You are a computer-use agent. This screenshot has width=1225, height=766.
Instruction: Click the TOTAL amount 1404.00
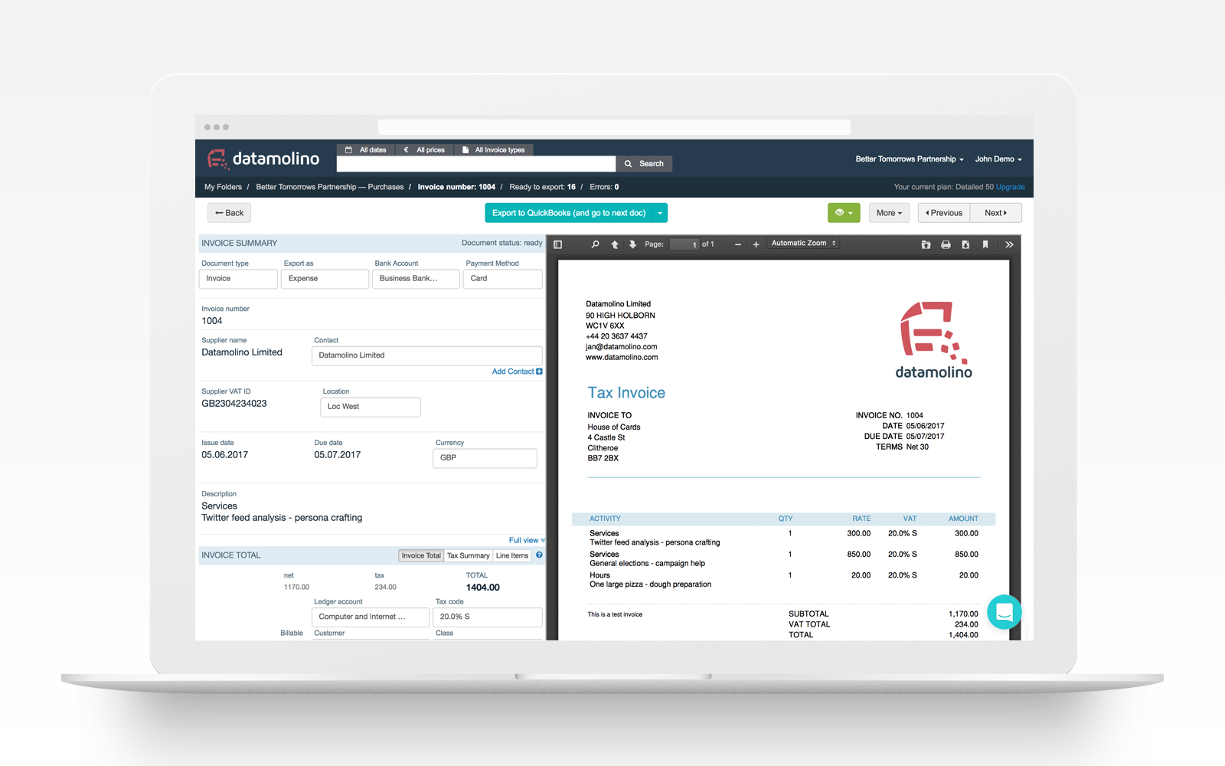[483, 588]
